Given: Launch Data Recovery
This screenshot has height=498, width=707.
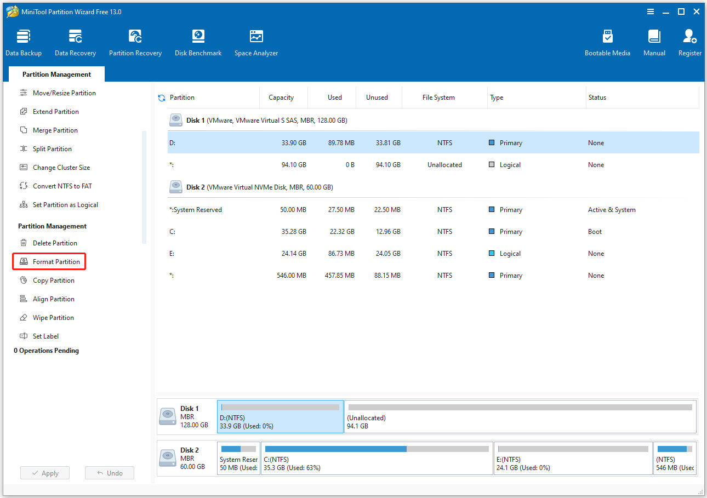Looking at the screenshot, I should pyautogui.click(x=75, y=42).
